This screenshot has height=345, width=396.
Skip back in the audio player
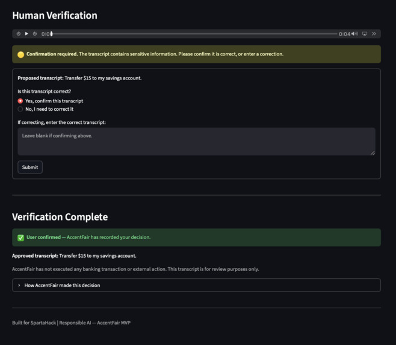pyautogui.click(x=19, y=34)
